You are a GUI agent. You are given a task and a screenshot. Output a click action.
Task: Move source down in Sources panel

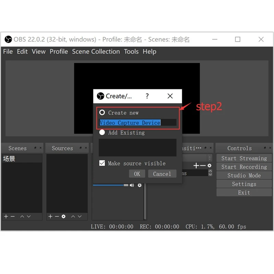click(80, 216)
